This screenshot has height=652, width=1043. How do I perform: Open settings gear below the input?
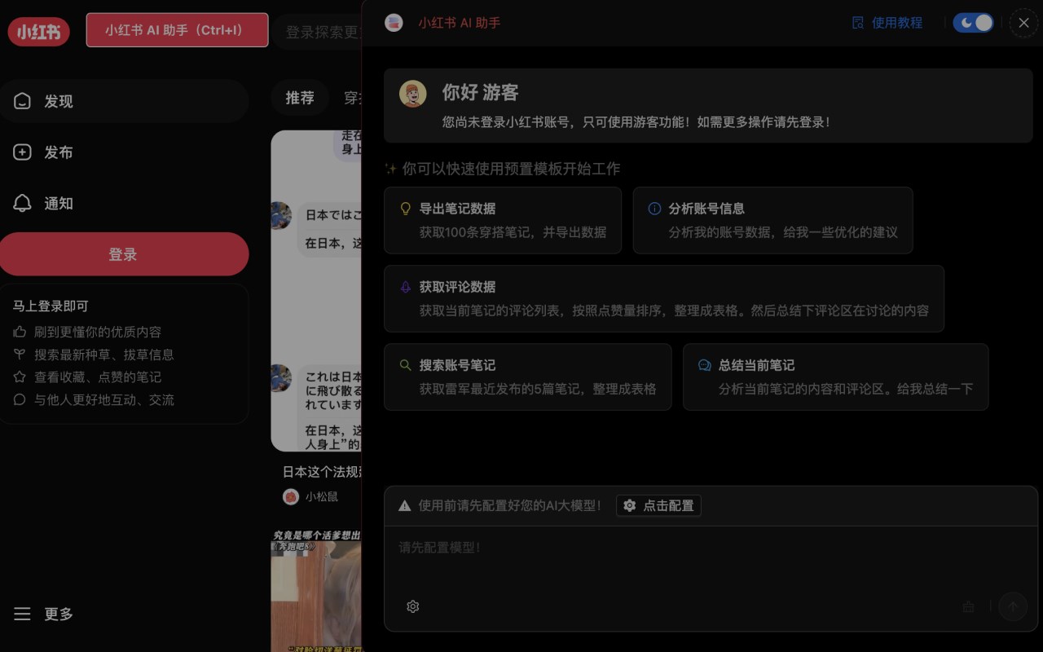point(413,606)
